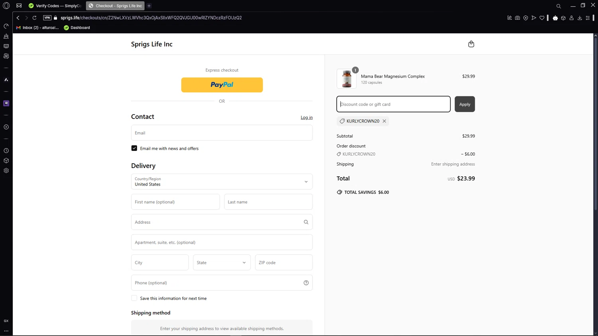Open GX button at sidebar bottom
The image size is (598, 336).
(6, 321)
